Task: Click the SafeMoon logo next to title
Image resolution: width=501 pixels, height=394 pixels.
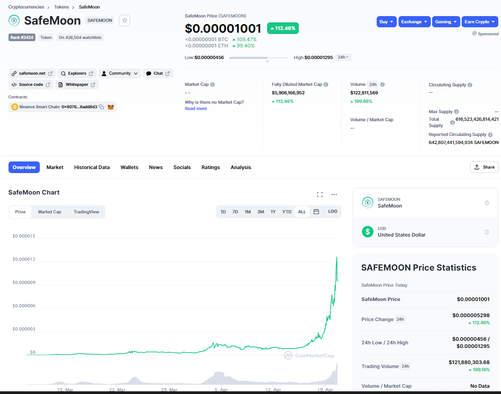Action: click(14, 21)
